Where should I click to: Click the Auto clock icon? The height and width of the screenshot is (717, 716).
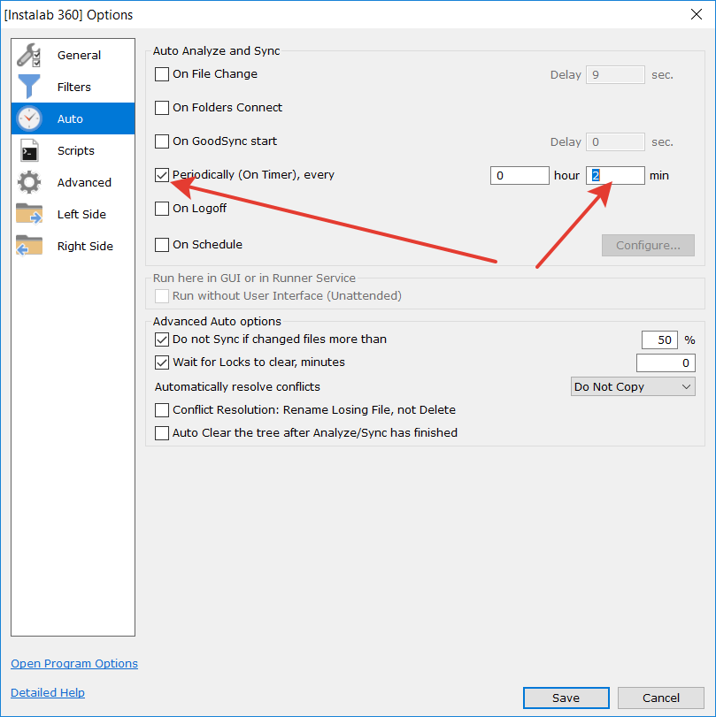(x=29, y=118)
